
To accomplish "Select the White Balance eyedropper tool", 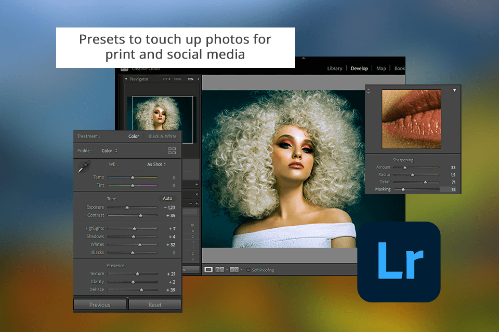I will pyautogui.click(x=84, y=167).
